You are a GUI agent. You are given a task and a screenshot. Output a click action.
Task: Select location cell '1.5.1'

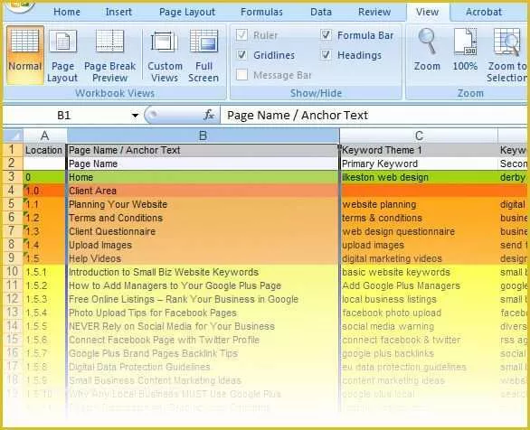coord(44,272)
